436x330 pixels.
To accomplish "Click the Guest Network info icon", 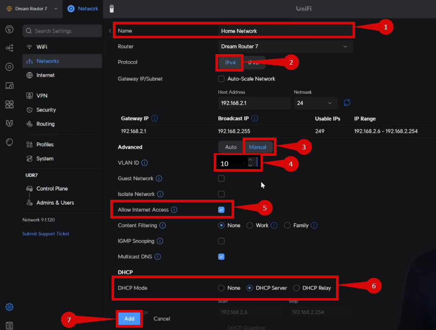I will pyautogui.click(x=159, y=178).
